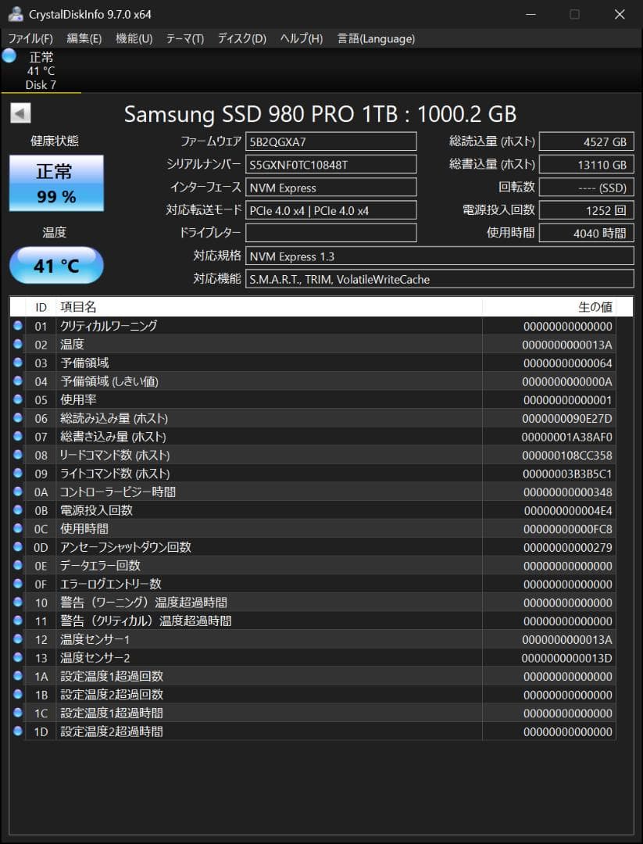Image resolution: width=643 pixels, height=844 pixels.
Task: Click raw value 000000000004E4
Action: (568, 510)
